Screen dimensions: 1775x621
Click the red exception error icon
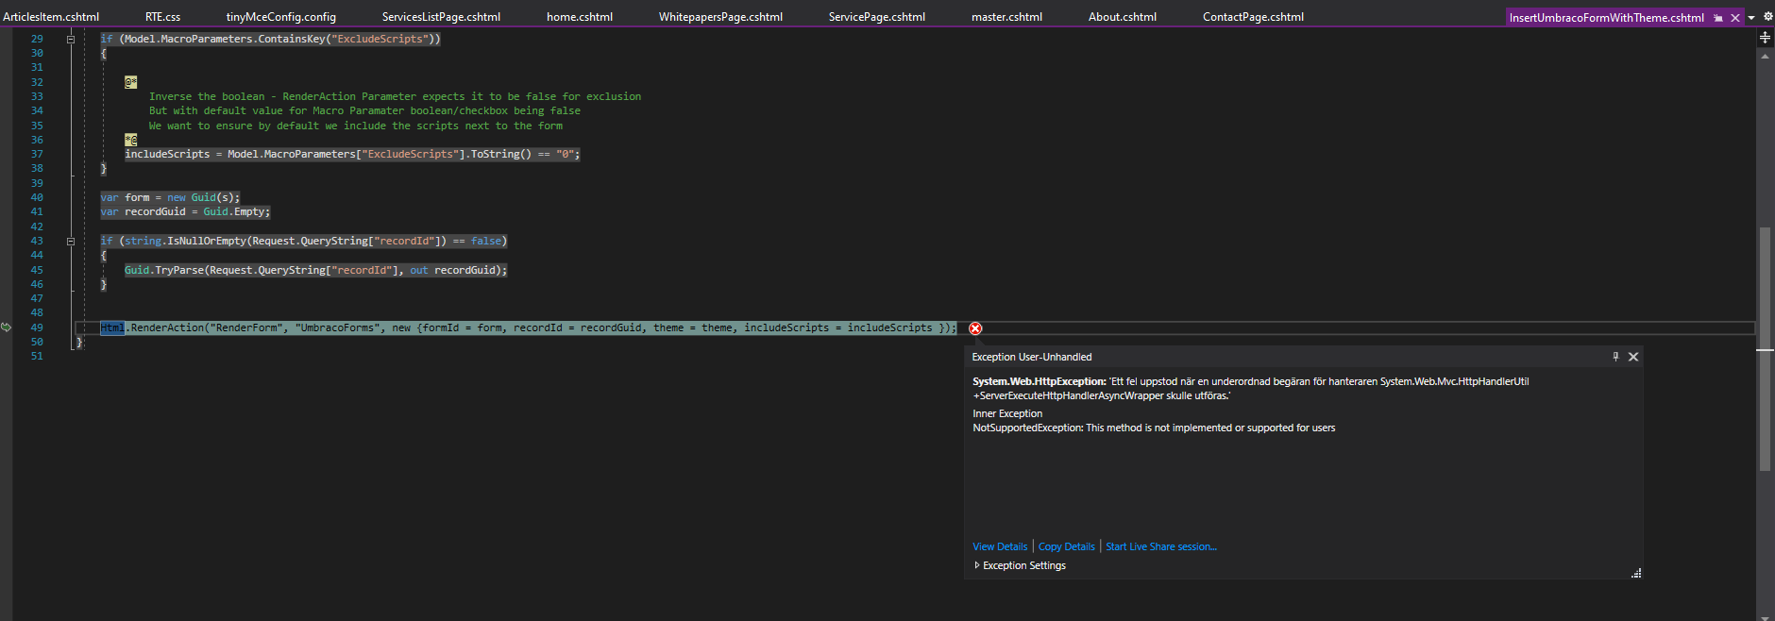coord(975,328)
